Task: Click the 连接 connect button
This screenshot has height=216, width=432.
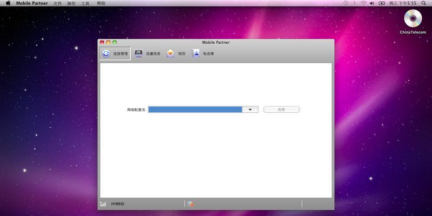Action: tap(281, 110)
